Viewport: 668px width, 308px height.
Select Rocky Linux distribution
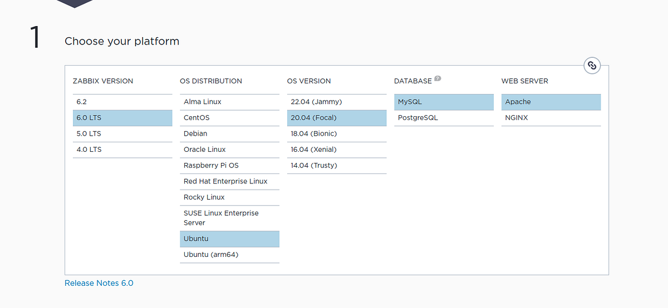pyautogui.click(x=229, y=197)
